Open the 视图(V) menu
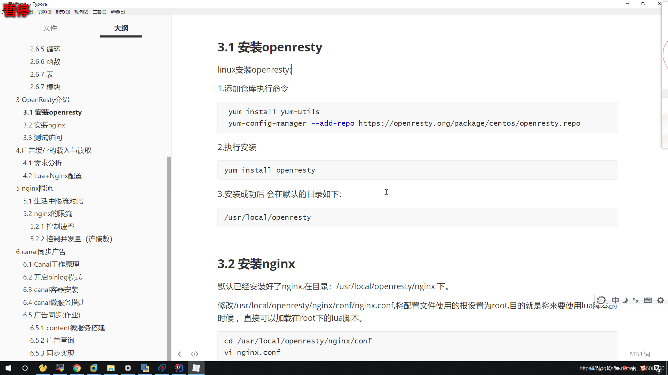 pyautogui.click(x=81, y=11)
